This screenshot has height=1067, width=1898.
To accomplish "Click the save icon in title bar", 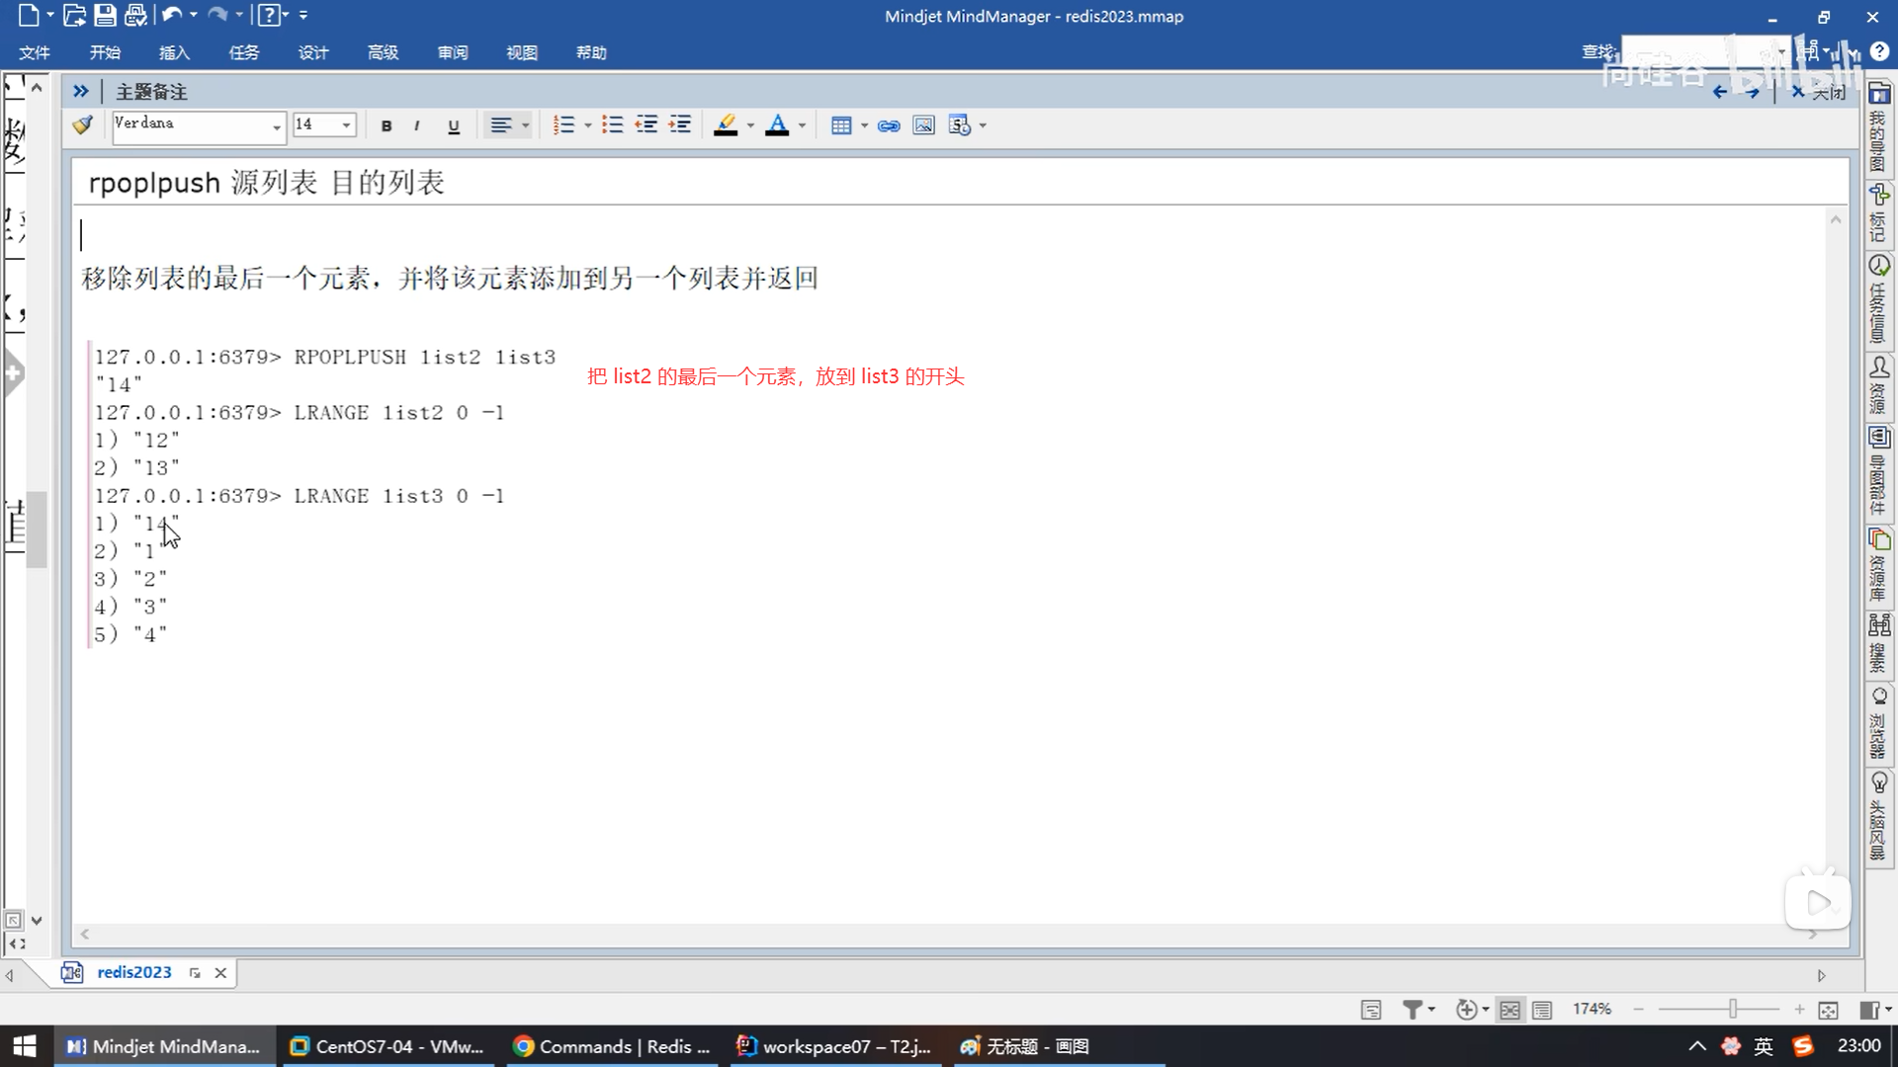I will tap(105, 15).
